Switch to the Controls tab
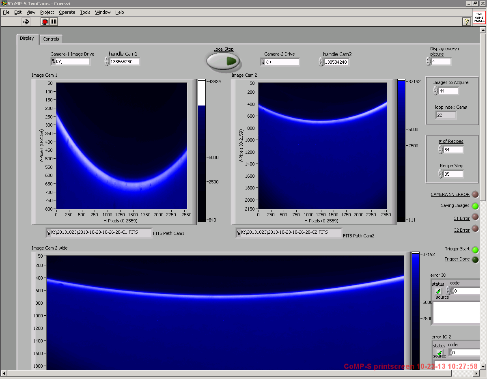 click(51, 39)
